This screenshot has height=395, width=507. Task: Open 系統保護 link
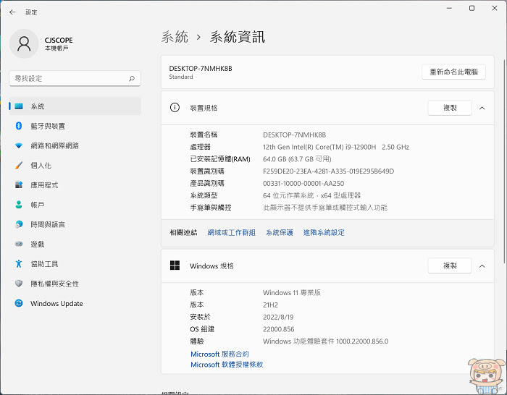280,232
